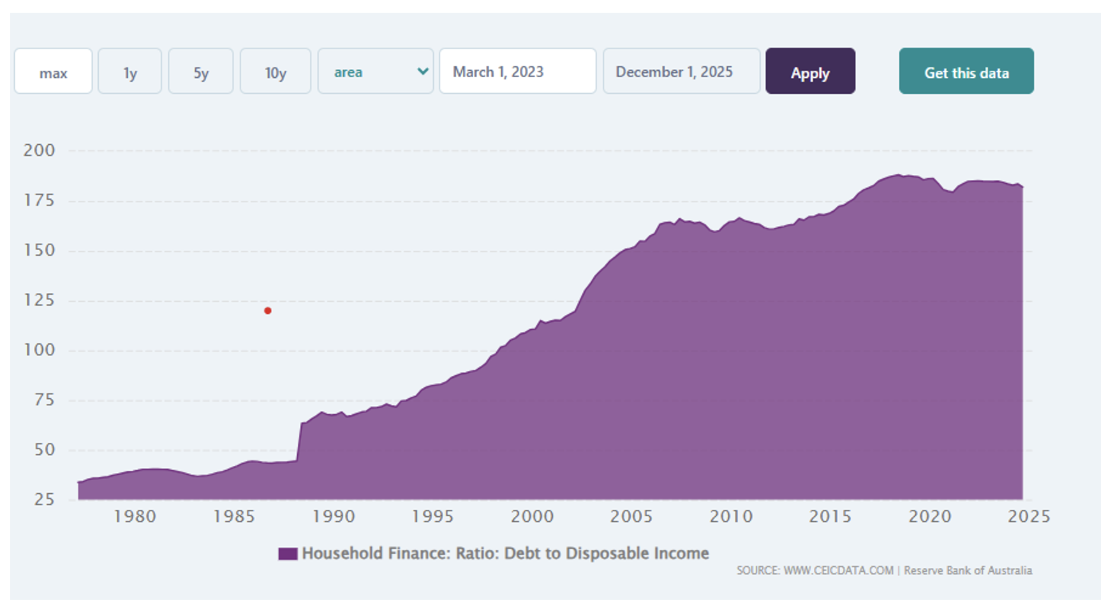
Task: Click the December 1, 2025 end date field
Action: [681, 71]
